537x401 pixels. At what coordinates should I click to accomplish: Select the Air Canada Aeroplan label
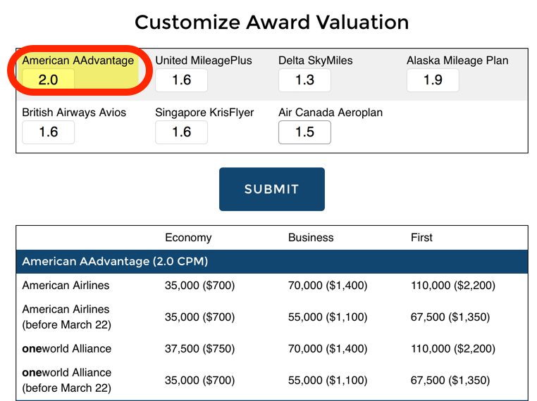(x=331, y=113)
